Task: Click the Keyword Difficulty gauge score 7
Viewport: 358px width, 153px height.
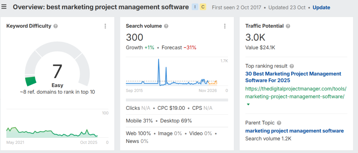Action: 57,71
